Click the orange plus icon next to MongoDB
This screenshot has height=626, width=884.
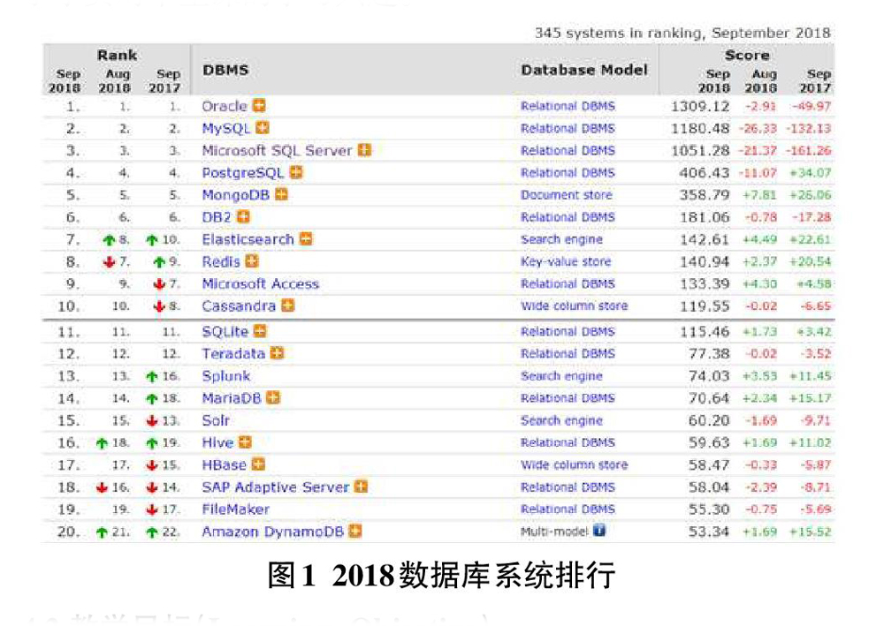(x=281, y=195)
